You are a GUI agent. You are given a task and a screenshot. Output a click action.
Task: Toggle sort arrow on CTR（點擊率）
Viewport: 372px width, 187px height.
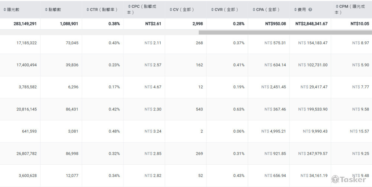tap(87, 10)
